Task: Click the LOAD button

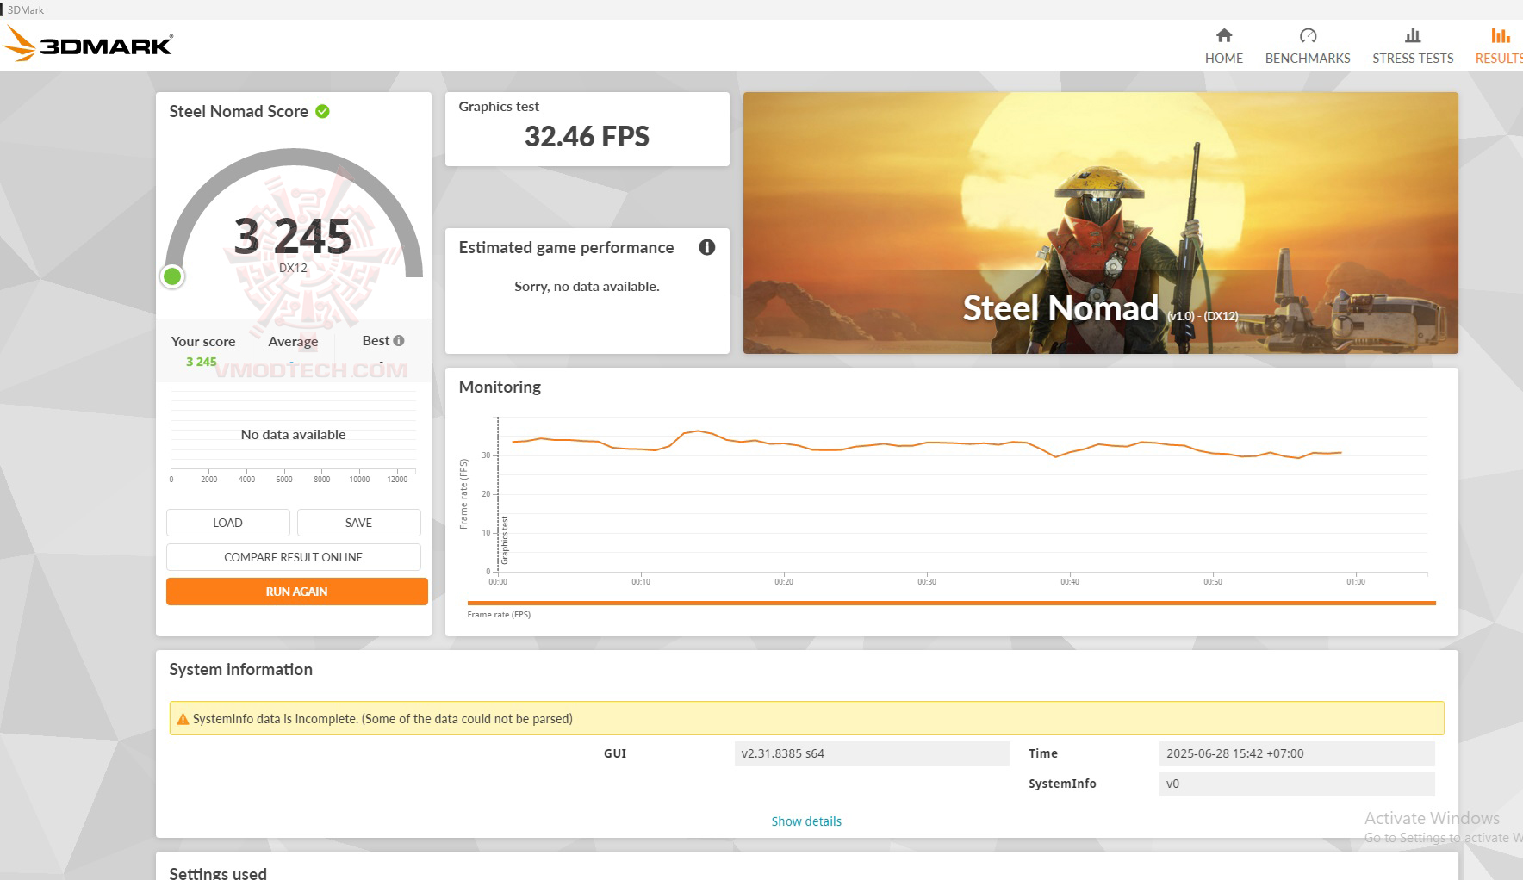Action: (228, 523)
